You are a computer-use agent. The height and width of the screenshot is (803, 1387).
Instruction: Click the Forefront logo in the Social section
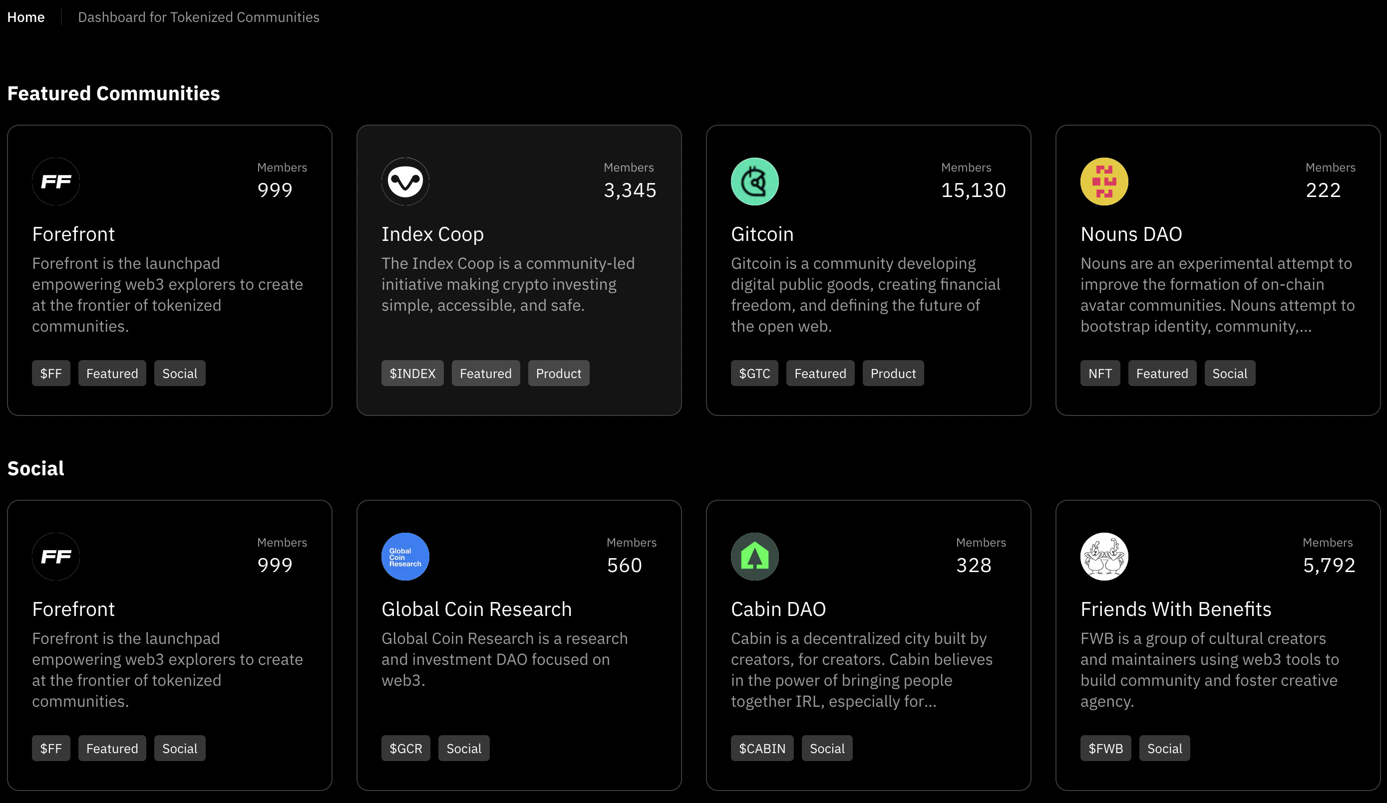tap(55, 557)
